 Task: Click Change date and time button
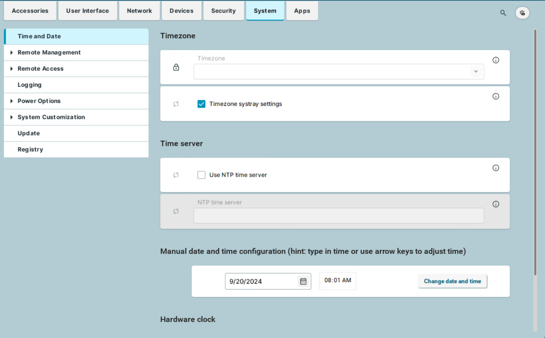(x=452, y=281)
